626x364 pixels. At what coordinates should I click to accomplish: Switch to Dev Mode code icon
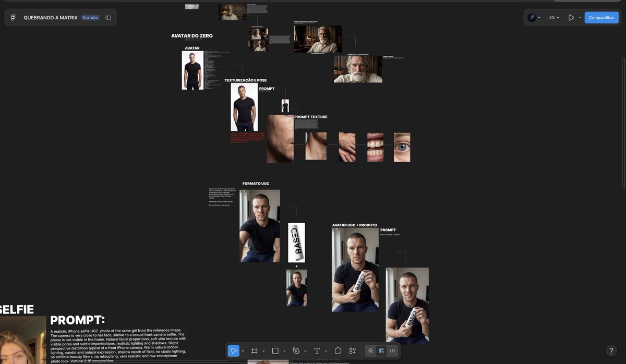point(393,351)
